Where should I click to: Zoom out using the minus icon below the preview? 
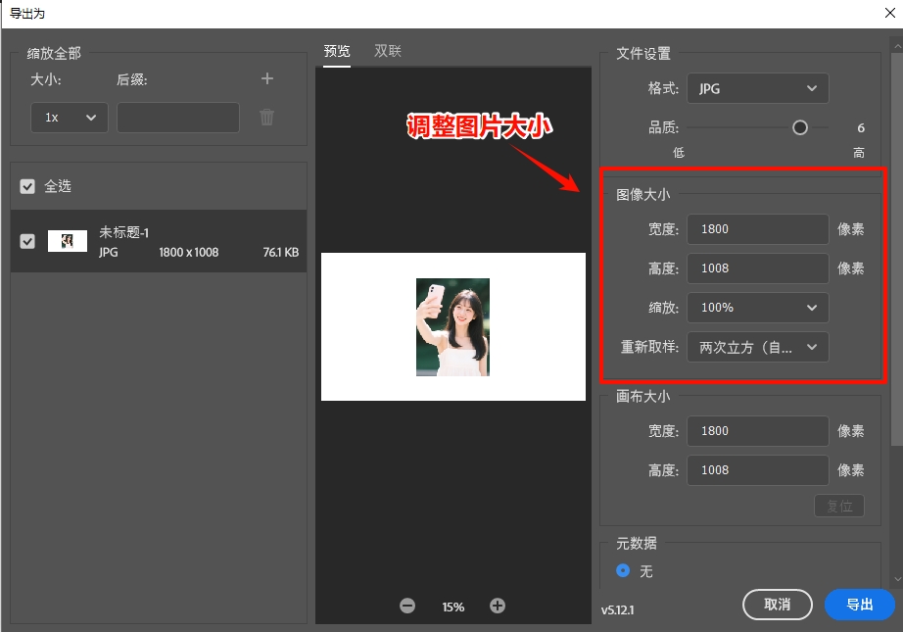(x=407, y=606)
